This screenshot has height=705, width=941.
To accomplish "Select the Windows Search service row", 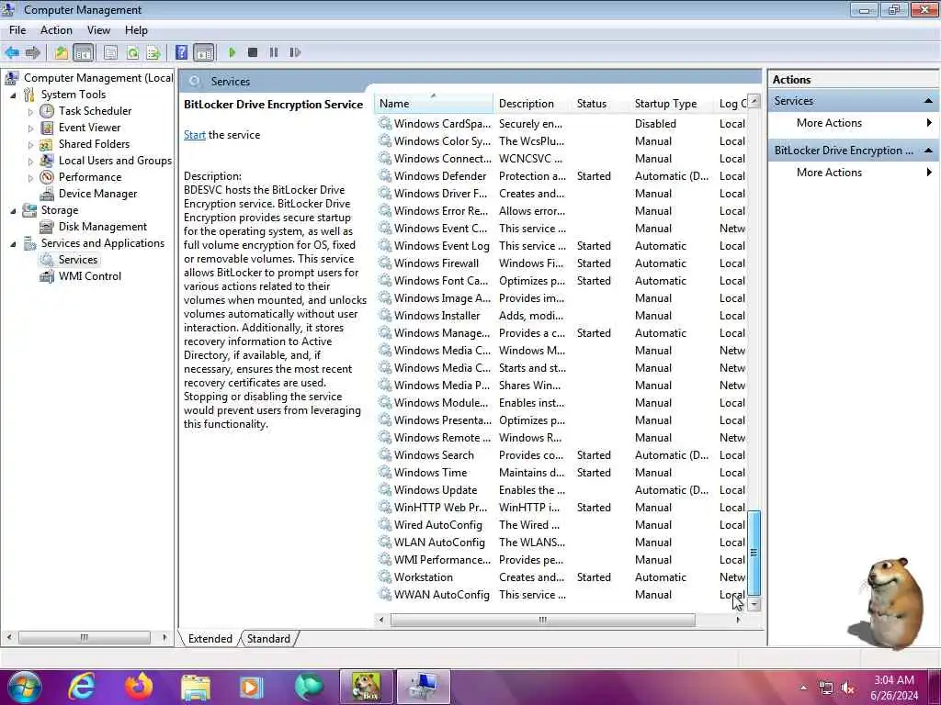I will (x=561, y=455).
